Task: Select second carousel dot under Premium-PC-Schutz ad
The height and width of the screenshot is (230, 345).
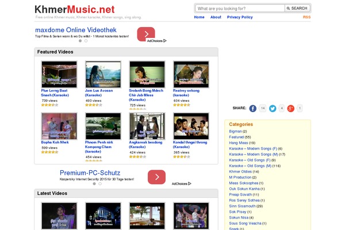Action: pyautogui.click(x=100, y=183)
